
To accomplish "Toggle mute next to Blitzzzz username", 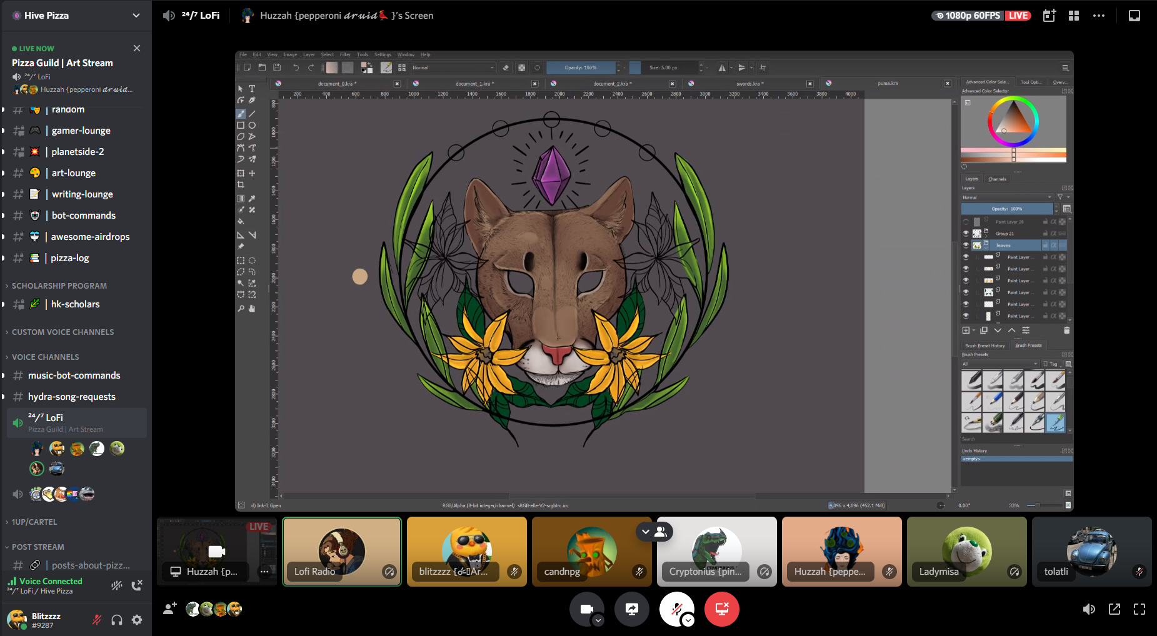I will [x=97, y=620].
